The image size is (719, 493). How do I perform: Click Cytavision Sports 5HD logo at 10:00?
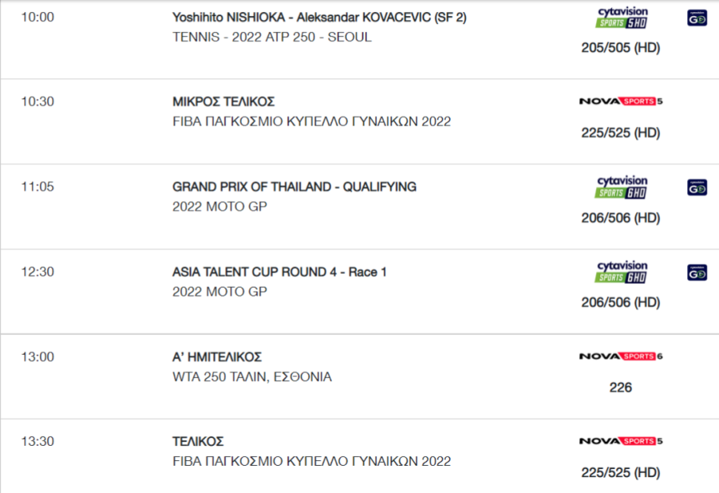(622, 18)
